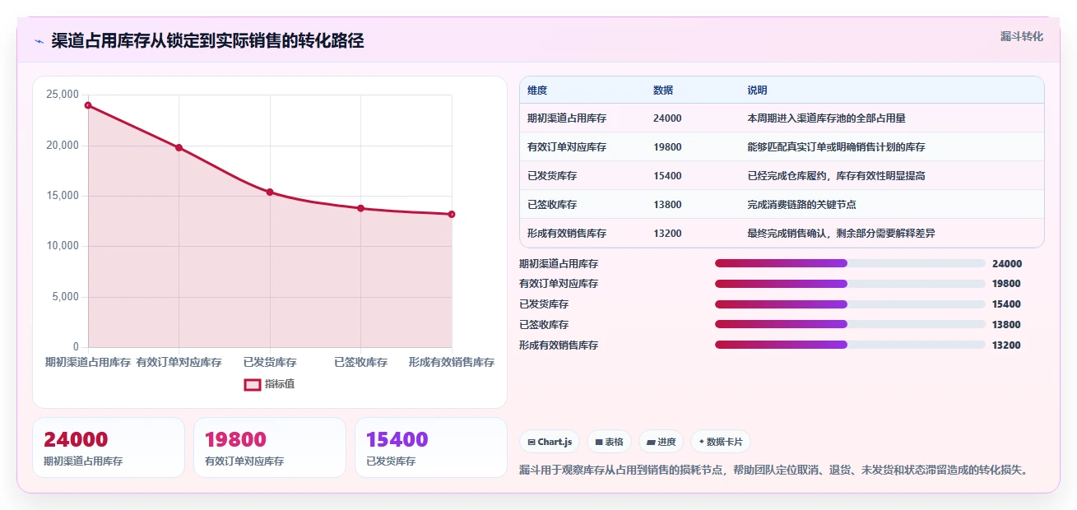The height and width of the screenshot is (510, 1077).
Task: Toggle the 指标值 legend swatch
Action: point(253,384)
